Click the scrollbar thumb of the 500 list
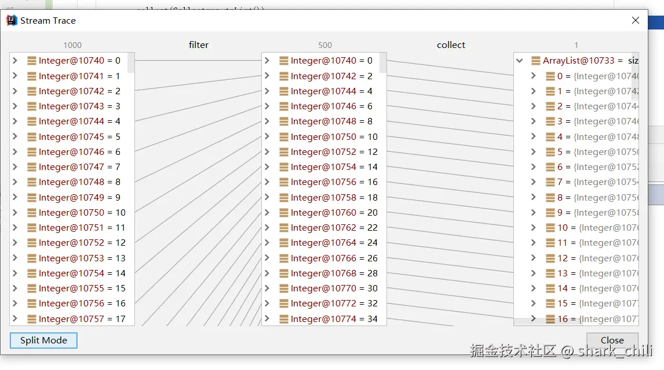 tap(383, 62)
